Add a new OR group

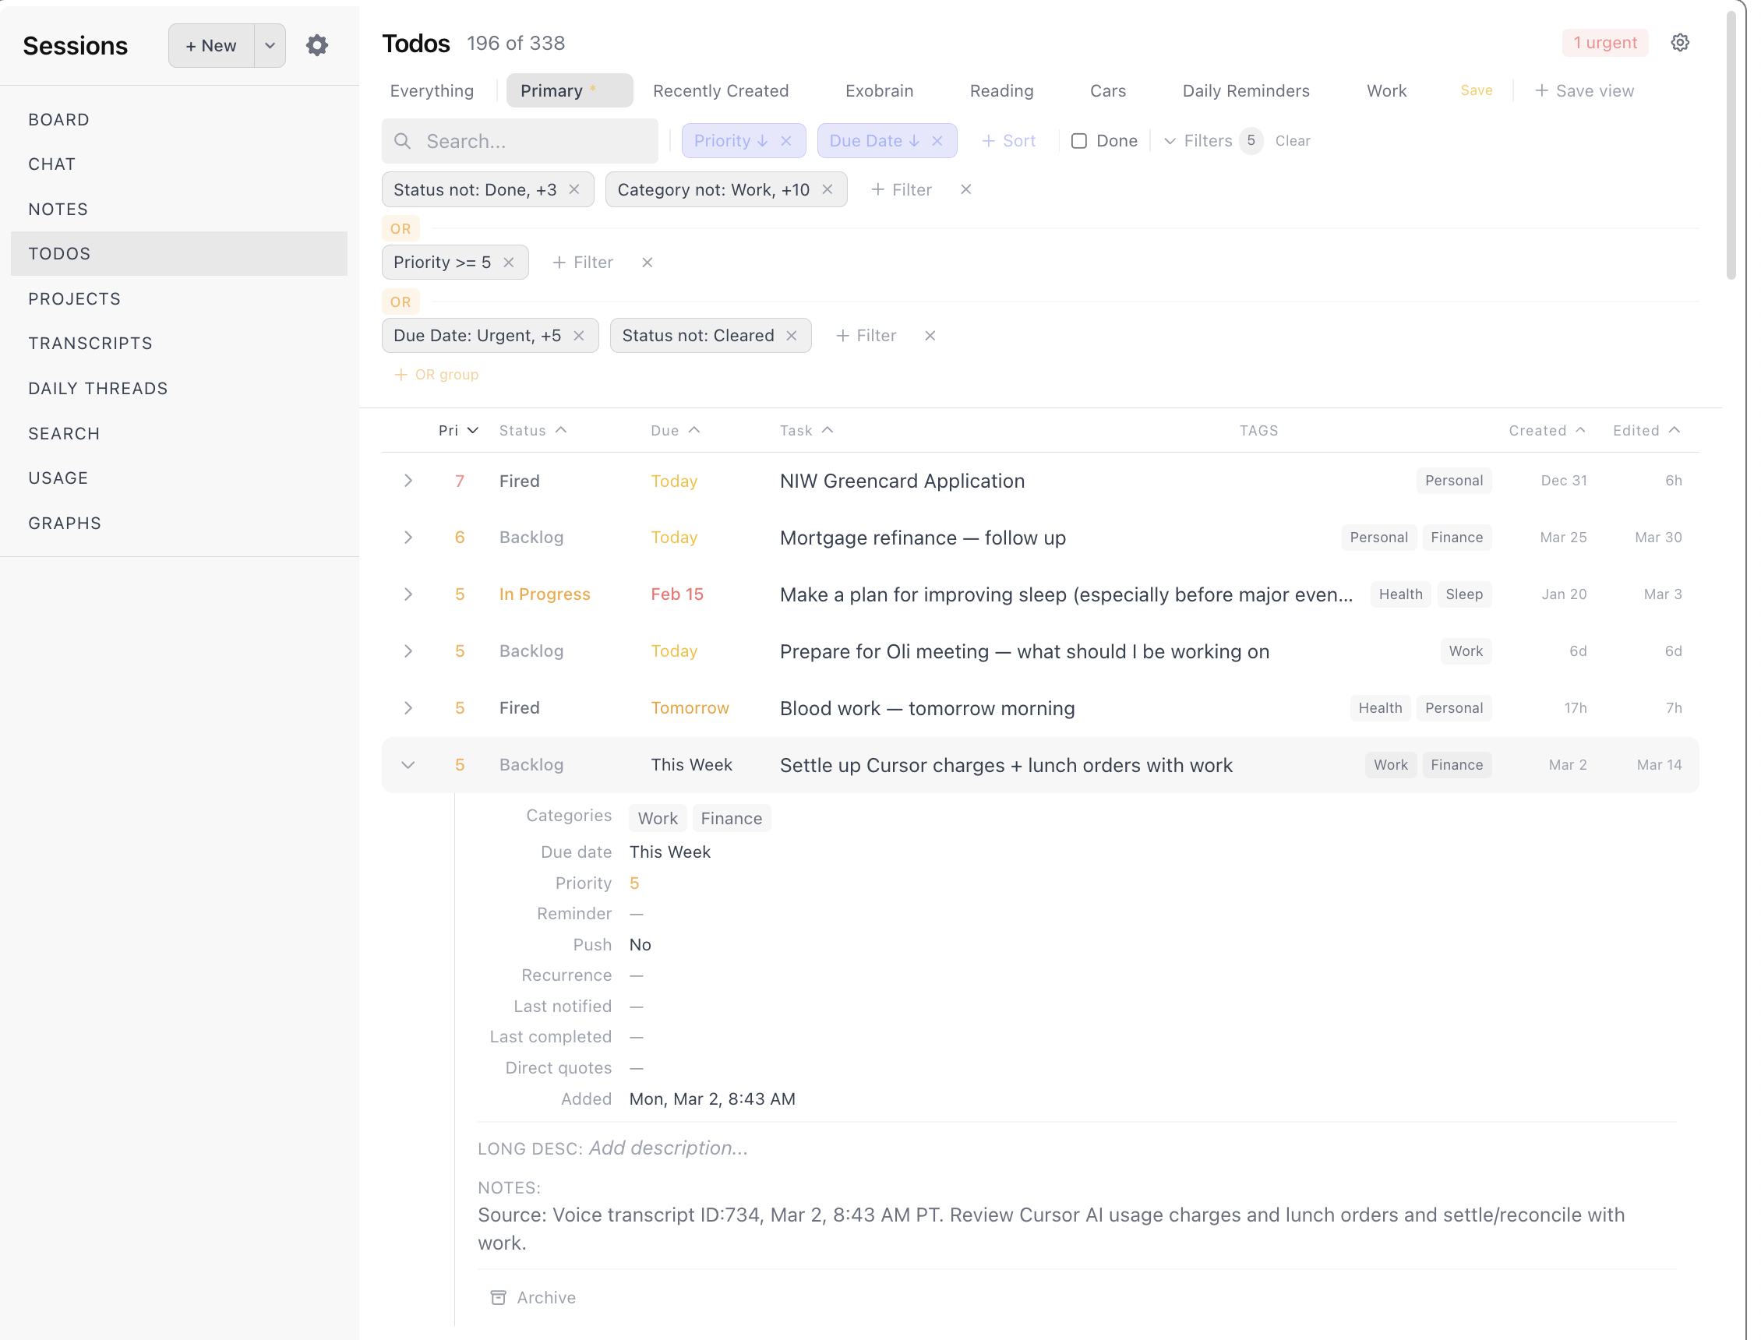(437, 375)
